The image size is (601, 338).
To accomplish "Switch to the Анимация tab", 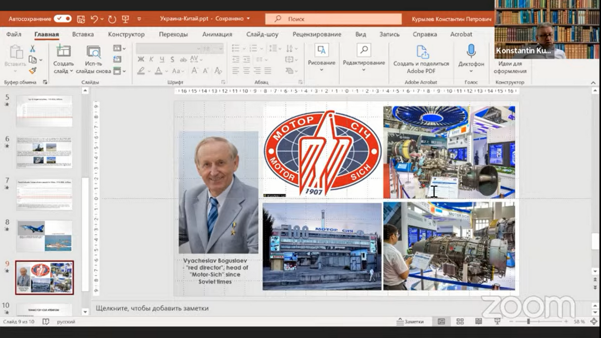I will 217,34.
